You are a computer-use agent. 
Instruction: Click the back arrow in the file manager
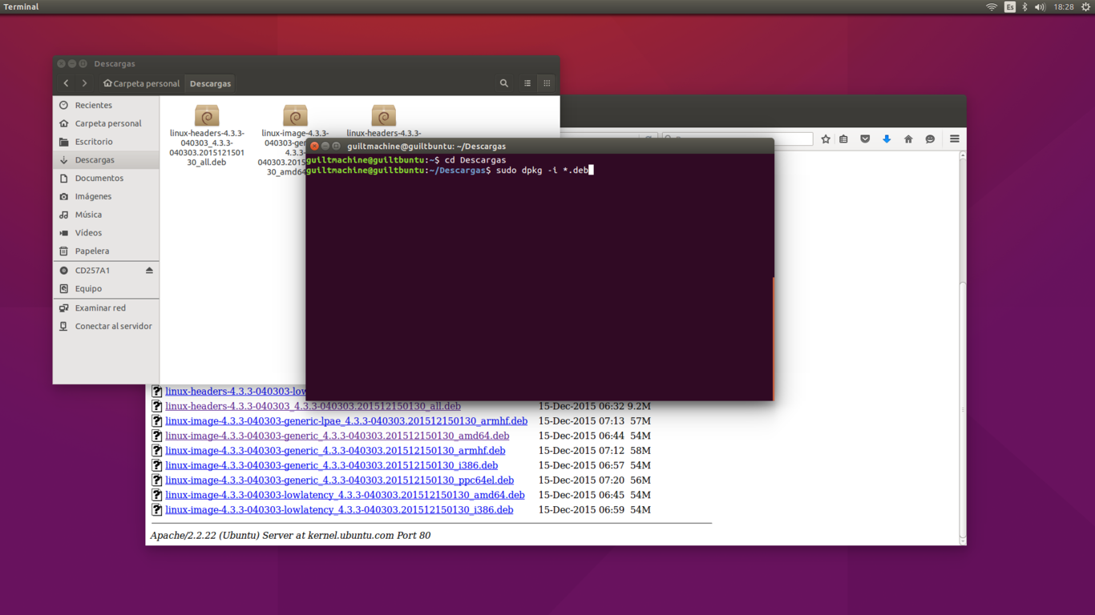pyautogui.click(x=65, y=82)
